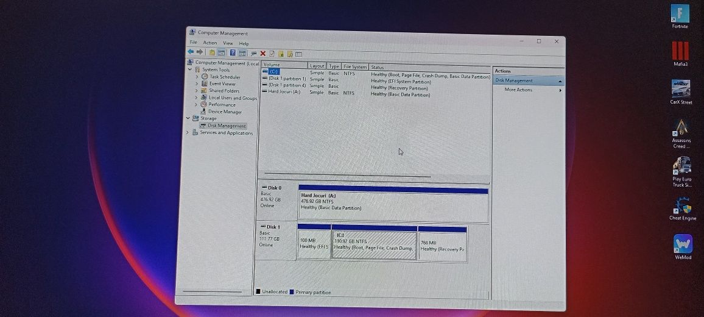Expand the Services and Applications arrow

coord(188,133)
